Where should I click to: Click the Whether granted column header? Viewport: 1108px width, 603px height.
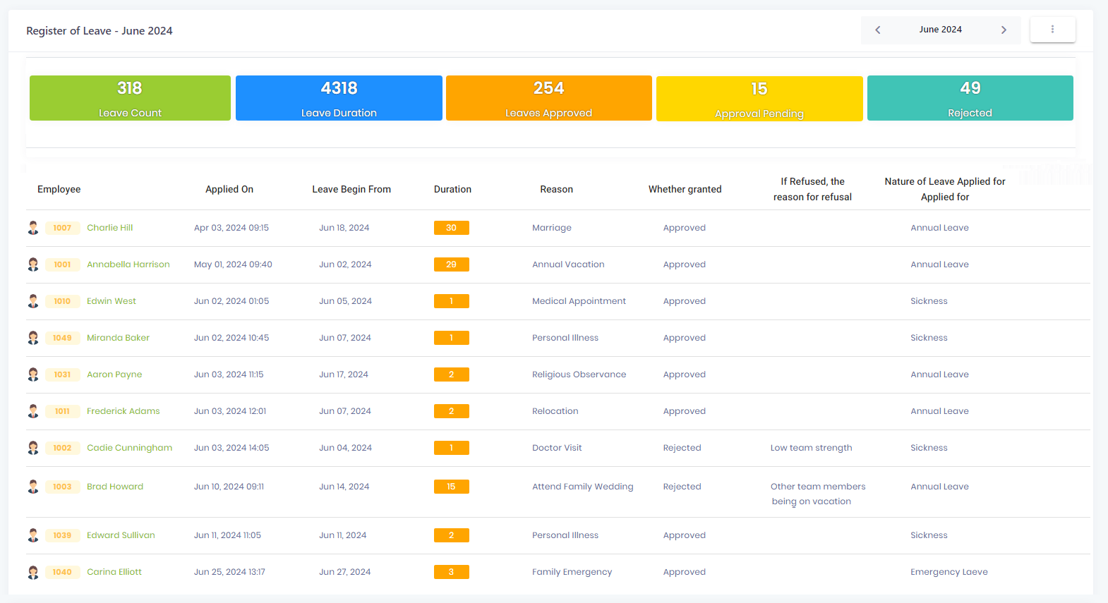point(685,189)
